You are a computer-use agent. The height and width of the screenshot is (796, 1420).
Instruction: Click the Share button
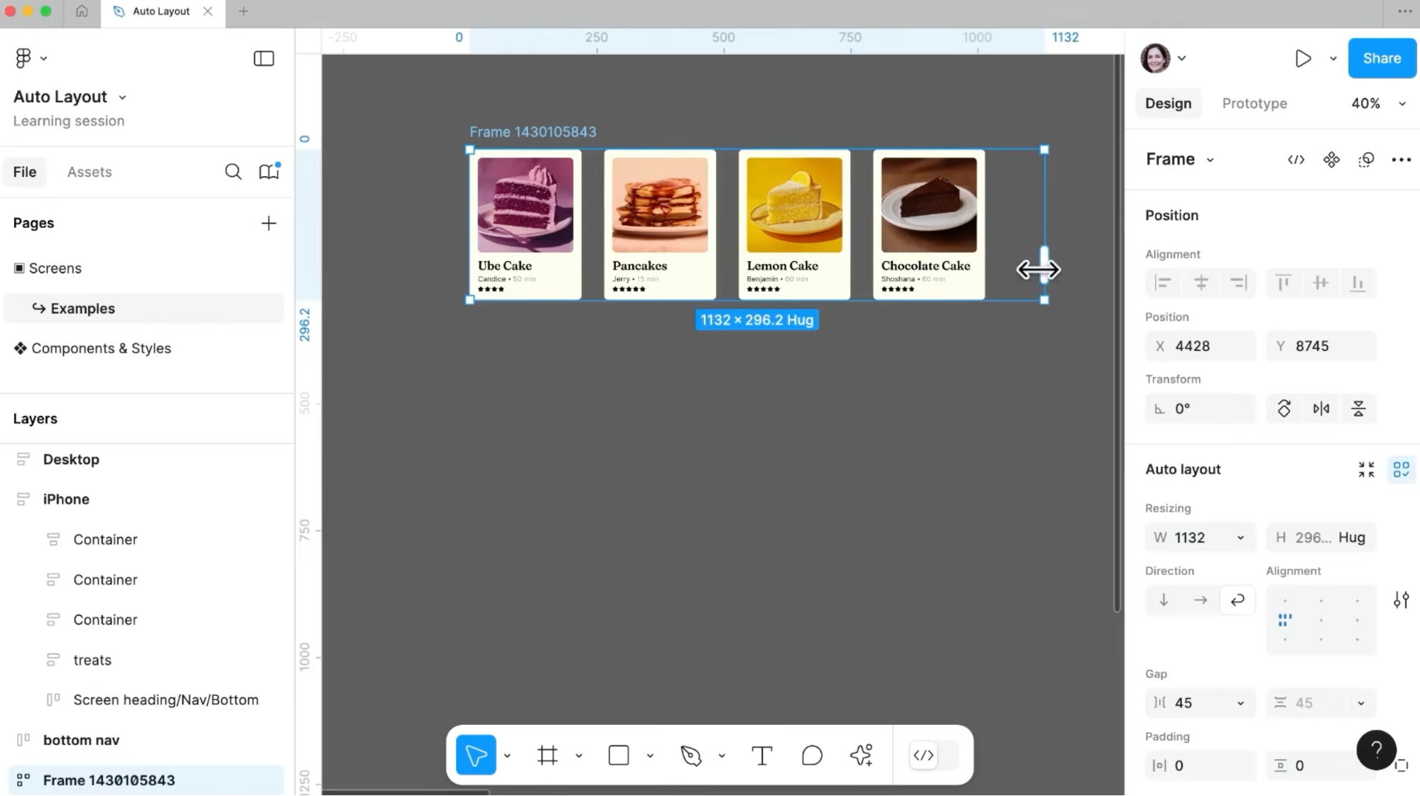pyautogui.click(x=1381, y=58)
